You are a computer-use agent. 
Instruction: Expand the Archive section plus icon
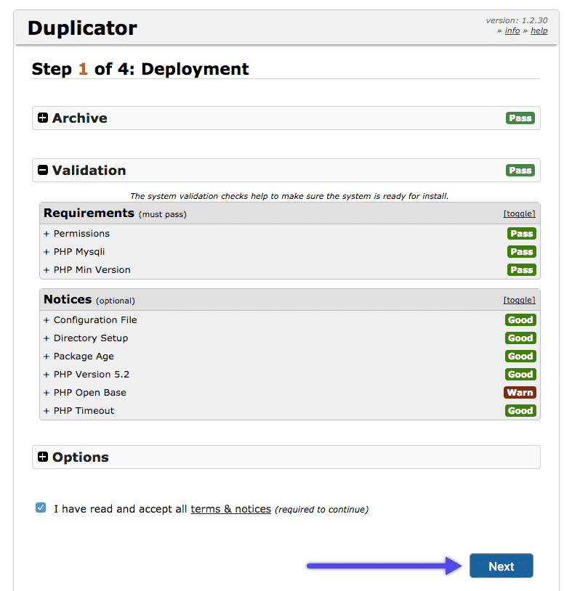(43, 118)
